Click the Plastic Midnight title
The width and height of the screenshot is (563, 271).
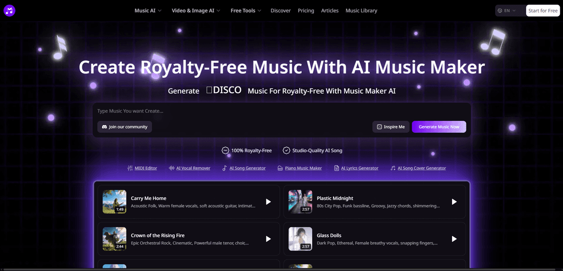[x=335, y=198]
